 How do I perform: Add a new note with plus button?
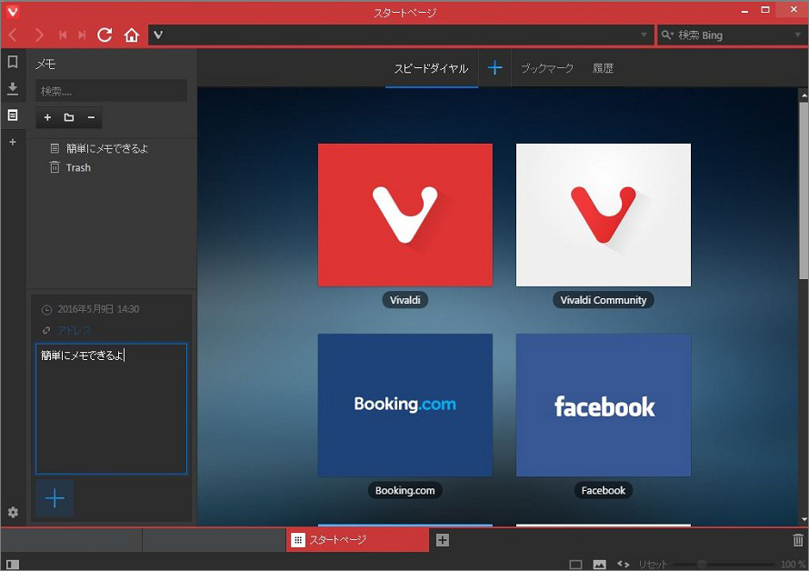[x=47, y=117]
